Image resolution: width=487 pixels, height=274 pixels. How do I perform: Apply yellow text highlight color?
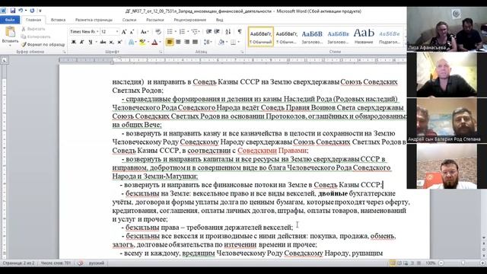142,42
